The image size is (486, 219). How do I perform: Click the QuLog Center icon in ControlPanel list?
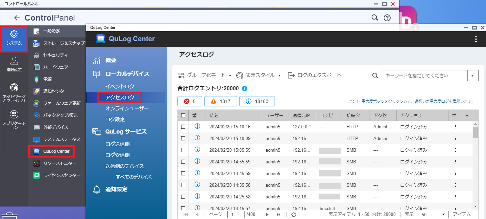37,151
